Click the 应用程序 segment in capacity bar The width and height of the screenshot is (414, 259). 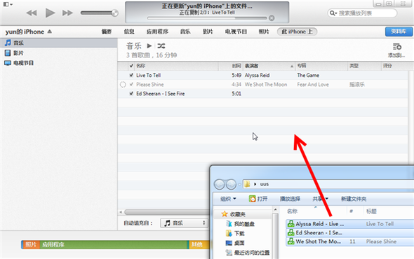pos(114,244)
